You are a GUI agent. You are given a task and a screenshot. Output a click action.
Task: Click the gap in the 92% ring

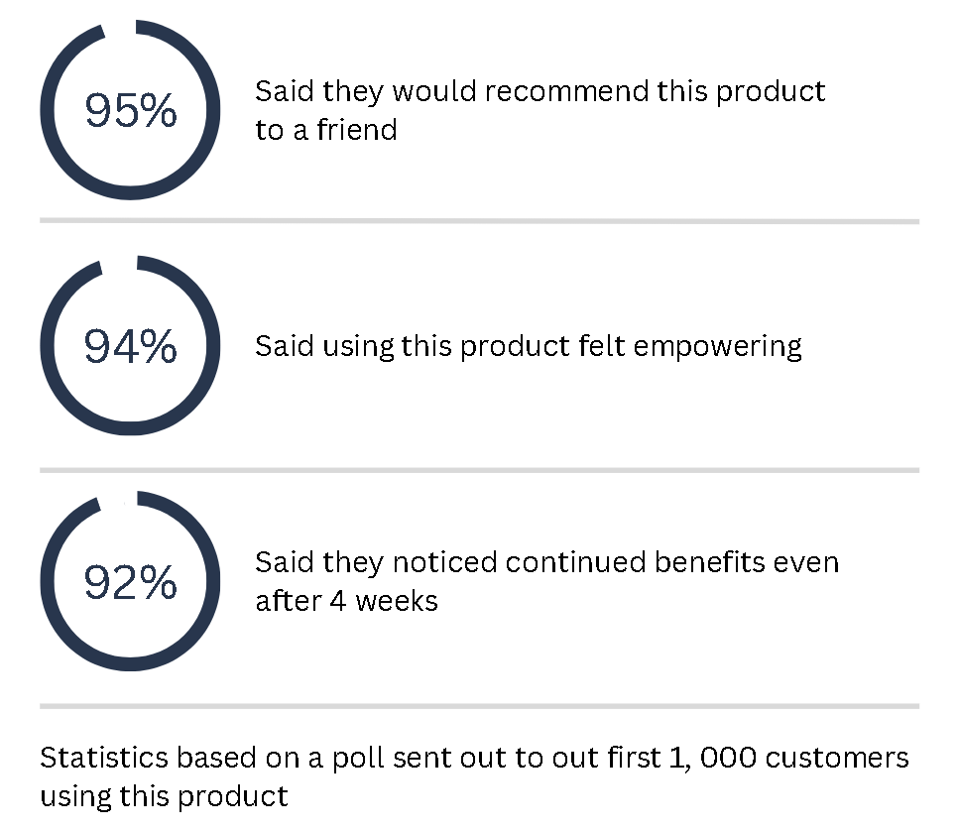118,500
